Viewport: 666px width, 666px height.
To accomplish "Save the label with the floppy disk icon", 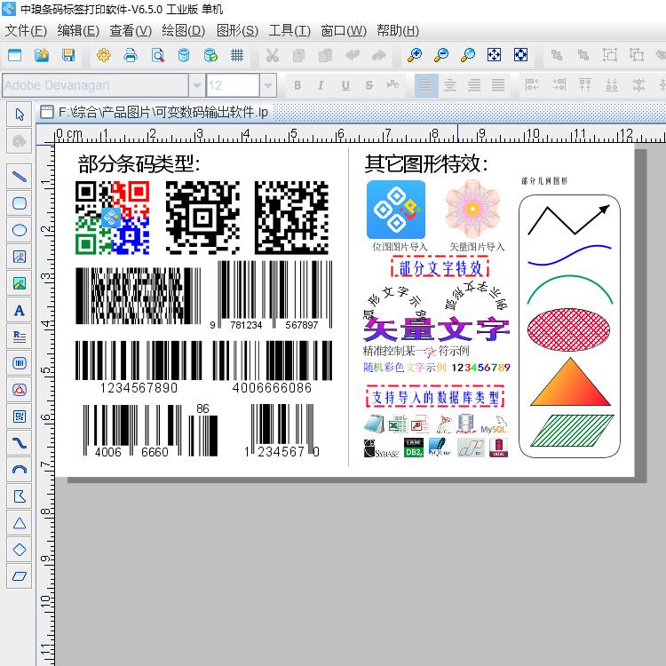I will click(68, 55).
